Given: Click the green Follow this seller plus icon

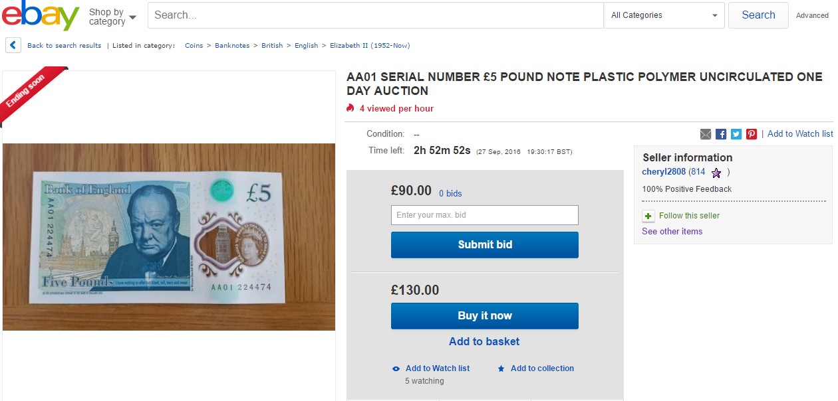Looking at the screenshot, I should (648, 216).
